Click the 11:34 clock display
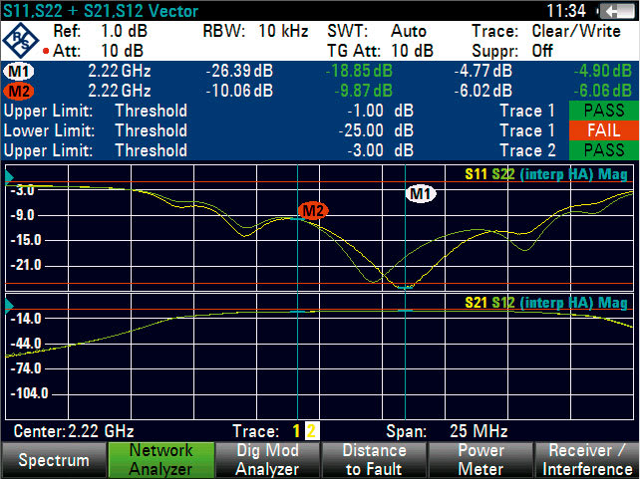The image size is (640, 479). (x=566, y=11)
